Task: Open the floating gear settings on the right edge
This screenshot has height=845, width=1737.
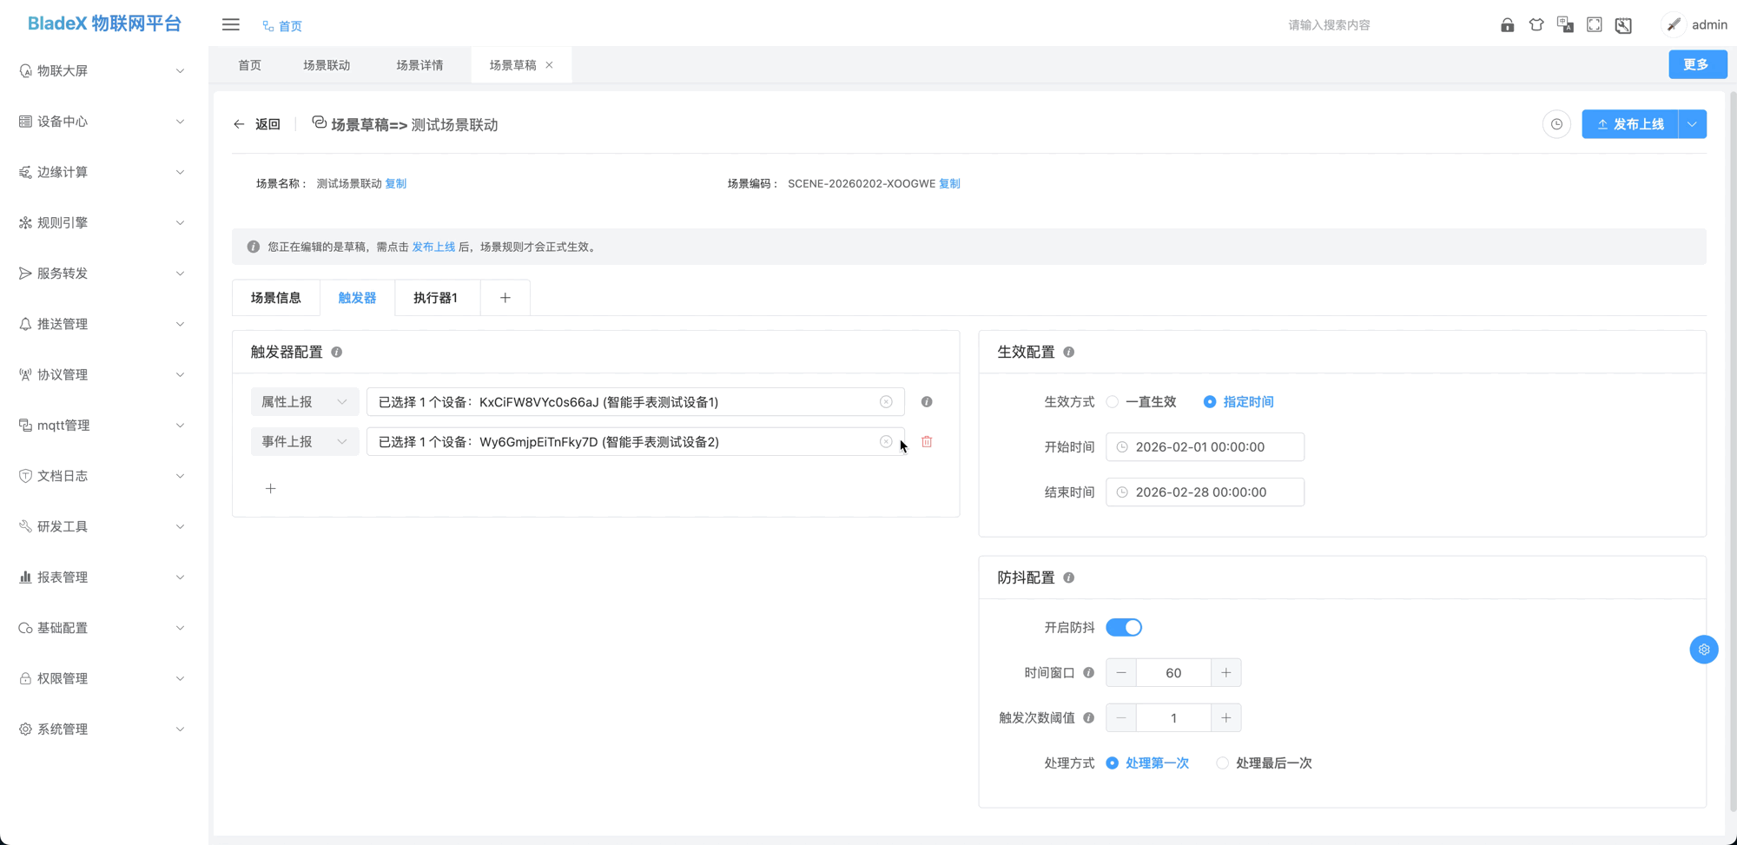Action: 1703,649
